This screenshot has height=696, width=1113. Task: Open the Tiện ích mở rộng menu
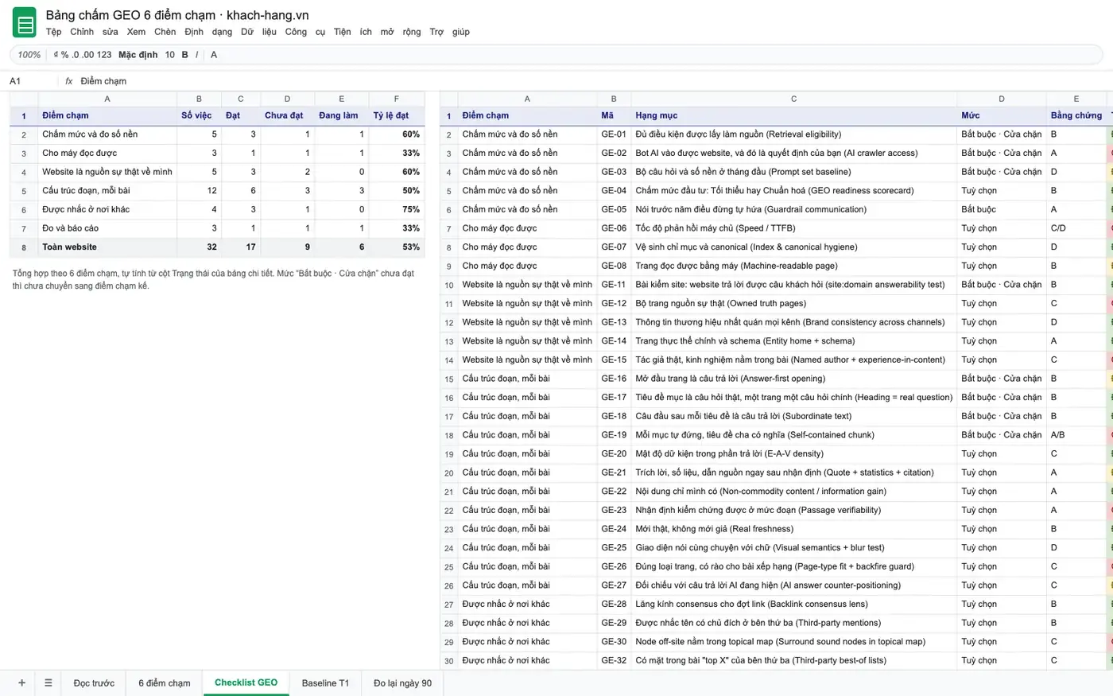pos(378,32)
